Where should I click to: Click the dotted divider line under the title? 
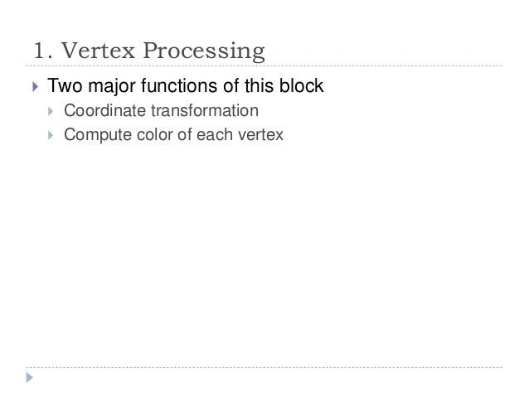point(264,65)
